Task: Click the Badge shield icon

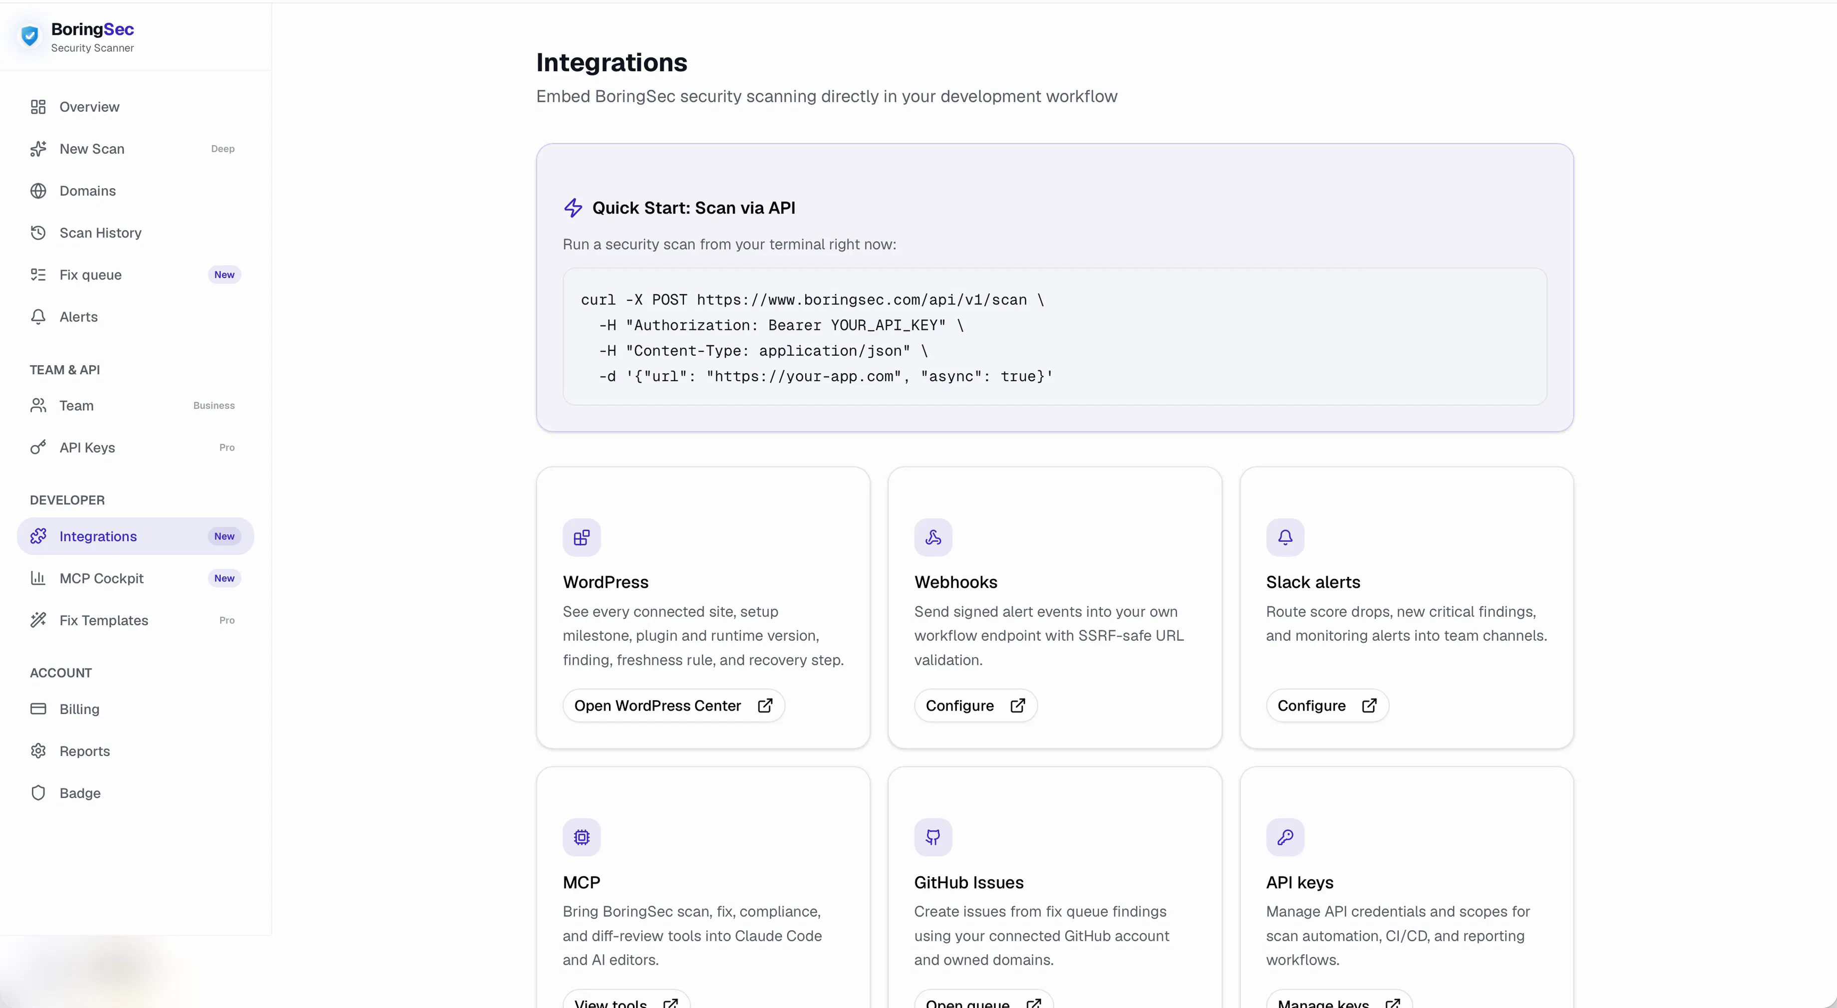Action: tap(38, 793)
